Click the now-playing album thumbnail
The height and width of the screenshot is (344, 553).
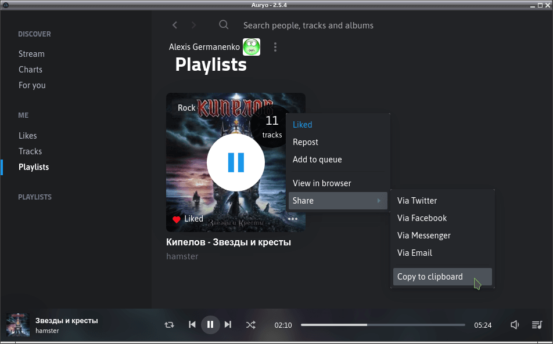point(18,325)
